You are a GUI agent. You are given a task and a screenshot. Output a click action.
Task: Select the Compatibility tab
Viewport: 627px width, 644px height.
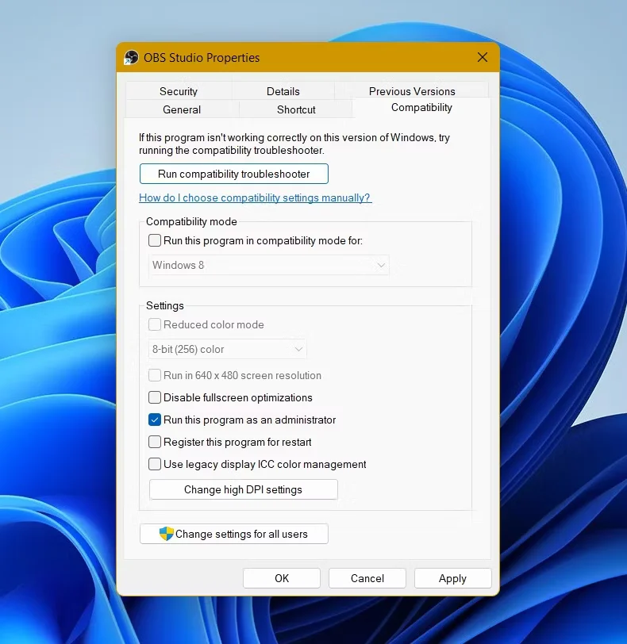(421, 108)
